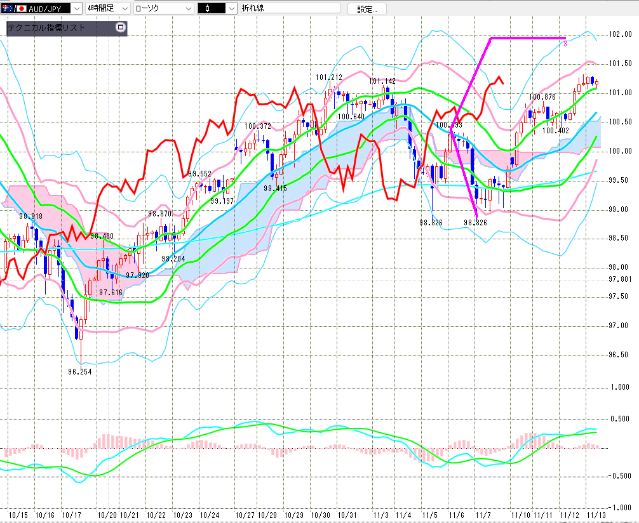Click the magenta 3 marker at the line end
The width and height of the screenshot is (639, 523).
(x=565, y=44)
